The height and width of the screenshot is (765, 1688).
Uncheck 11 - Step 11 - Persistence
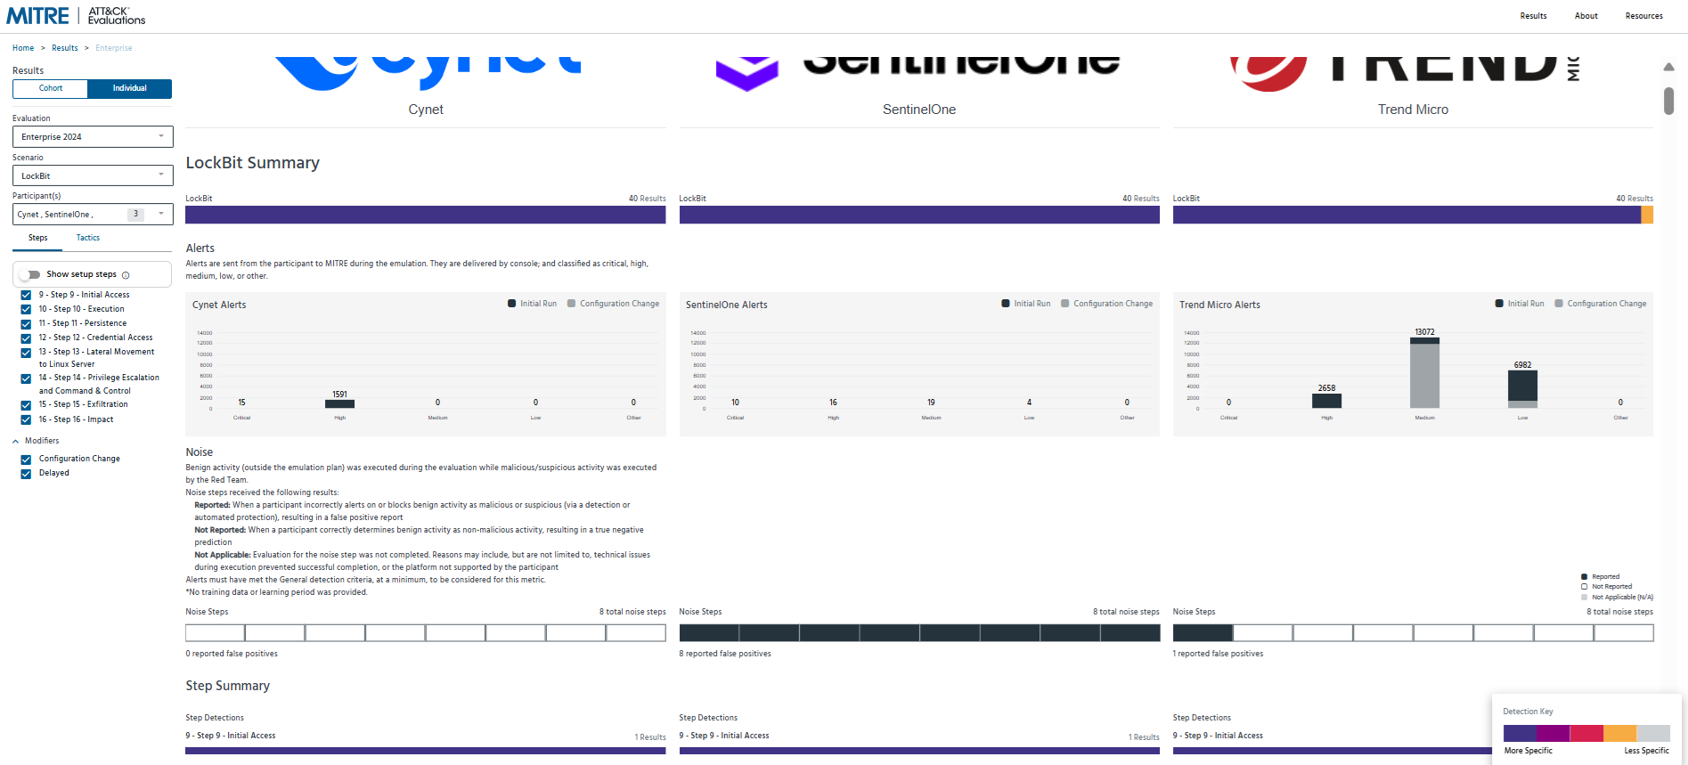26,323
